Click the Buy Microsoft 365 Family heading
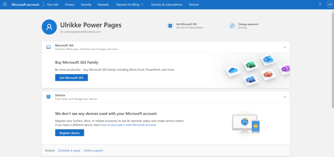Viewport: 334px width, 157px height. 77,62
